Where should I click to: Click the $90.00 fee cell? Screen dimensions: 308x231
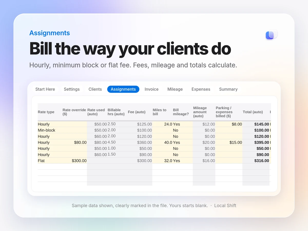tap(140, 155)
